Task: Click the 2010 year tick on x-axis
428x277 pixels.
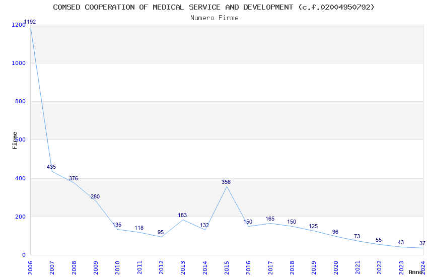Action: pos(117,267)
